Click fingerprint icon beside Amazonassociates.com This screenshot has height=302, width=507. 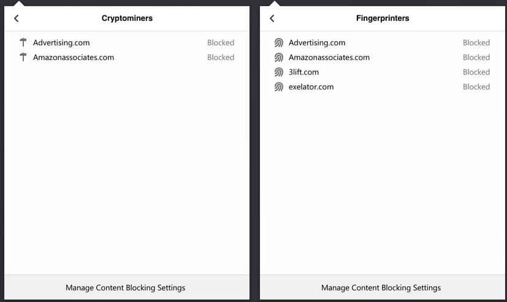[279, 58]
